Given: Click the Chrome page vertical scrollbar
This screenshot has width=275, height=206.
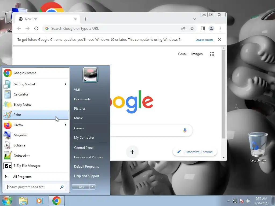Looking at the screenshot, I should coord(223,94).
